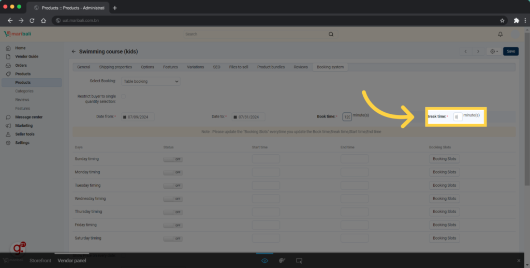Click the break time minutes input field
This screenshot has height=268, width=530.
458,117
